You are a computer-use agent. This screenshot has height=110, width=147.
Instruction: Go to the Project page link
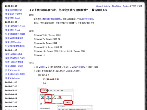click(x=126, y=6)
